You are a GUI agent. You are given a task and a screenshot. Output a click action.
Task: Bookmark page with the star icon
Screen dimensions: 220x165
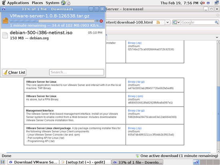click(162, 22)
